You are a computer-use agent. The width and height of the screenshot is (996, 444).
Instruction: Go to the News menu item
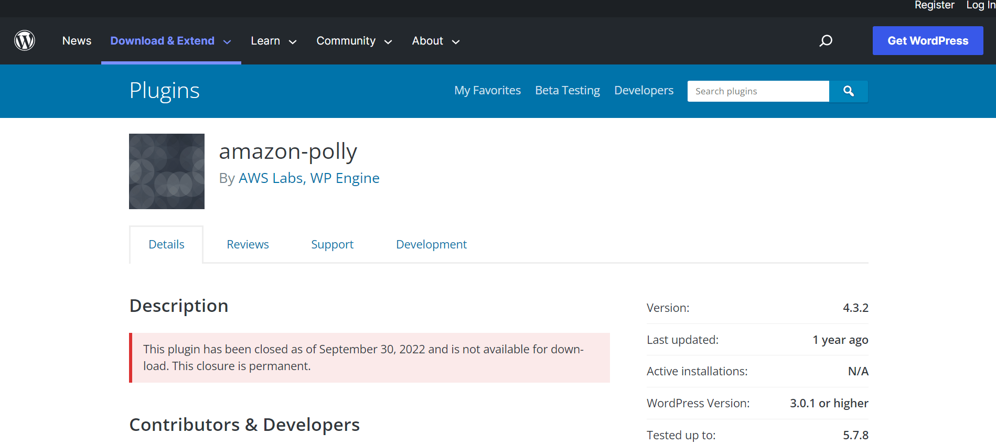point(77,41)
